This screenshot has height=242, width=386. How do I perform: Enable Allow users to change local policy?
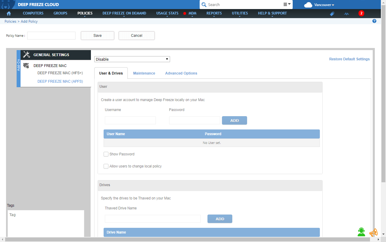(106, 166)
